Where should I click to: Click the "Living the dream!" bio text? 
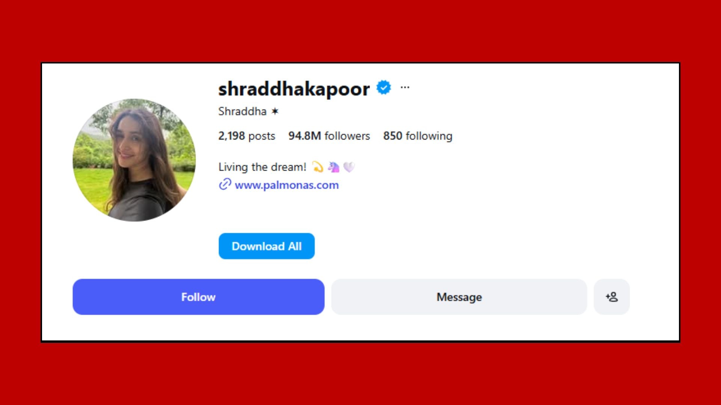(x=262, y=167)
